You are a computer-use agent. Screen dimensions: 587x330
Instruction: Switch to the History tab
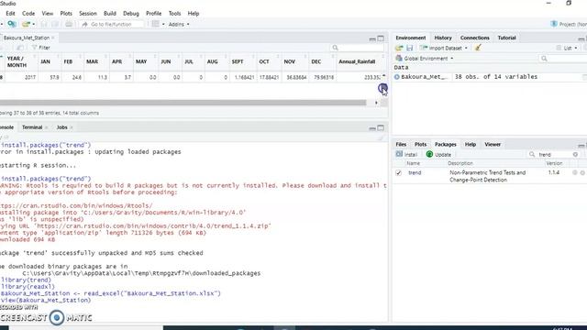(443, 38)
